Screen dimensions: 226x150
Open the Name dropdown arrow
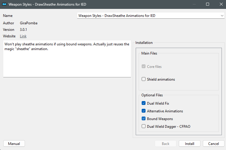(222, 16)
